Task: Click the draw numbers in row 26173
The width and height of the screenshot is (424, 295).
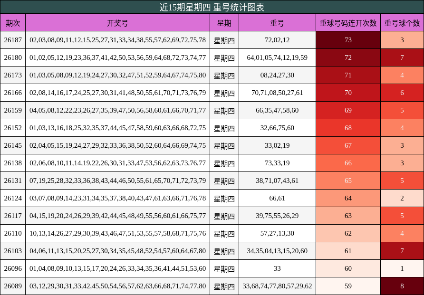Action: [117, 75]
